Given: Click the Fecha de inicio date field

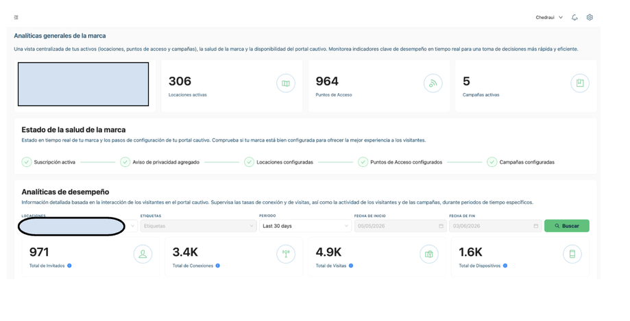Looking at the screenshot, I should pyautogui.click(x=400, y=226).
